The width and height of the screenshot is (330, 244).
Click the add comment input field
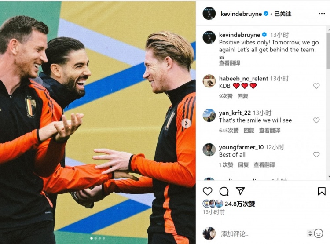pyautogui.click(x=262, y=234)
